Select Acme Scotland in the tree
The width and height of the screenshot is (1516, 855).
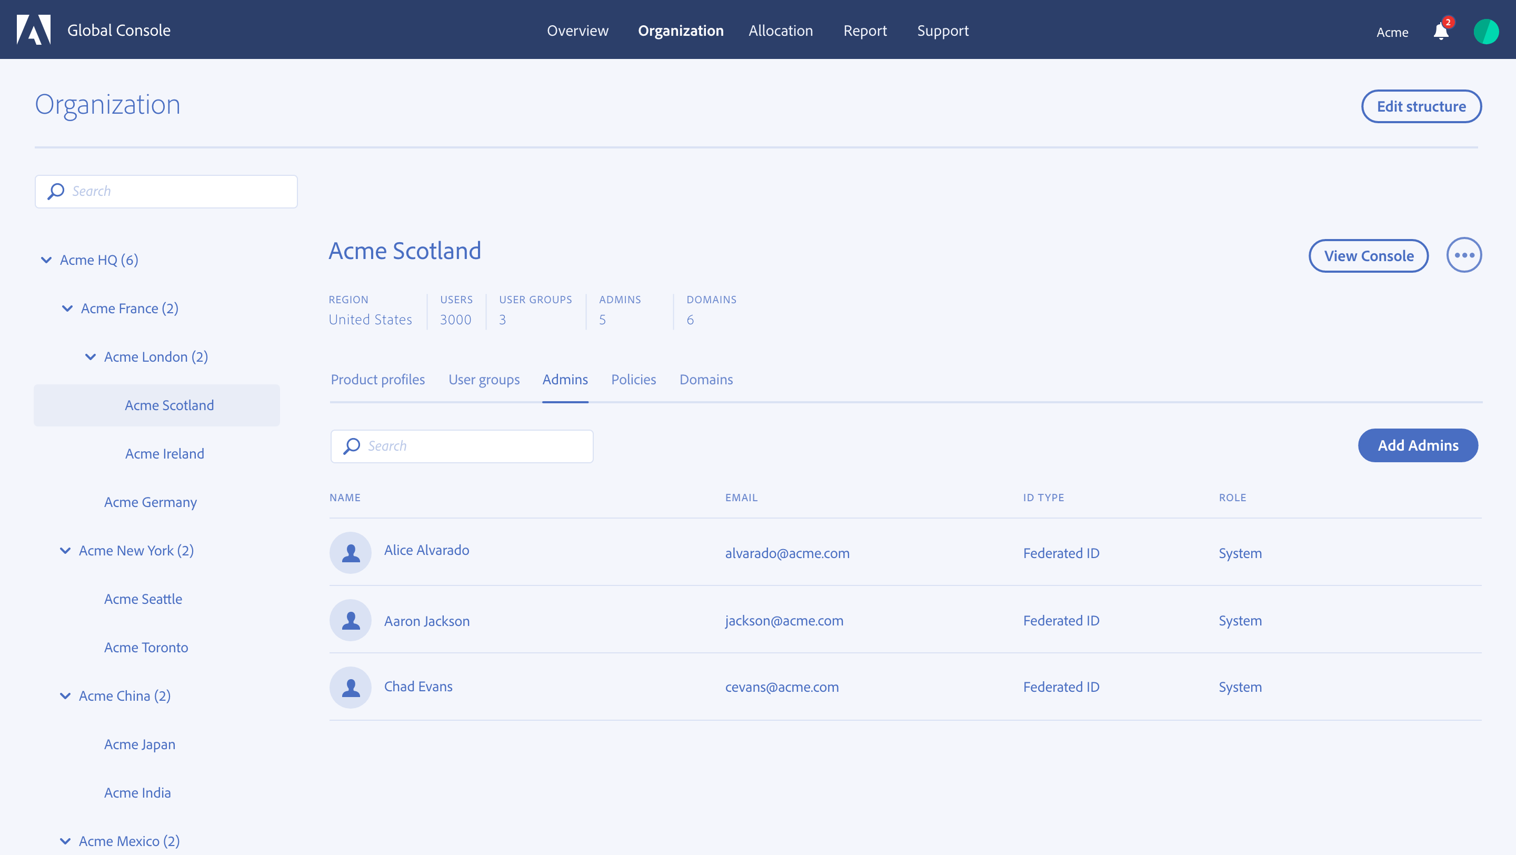pyautogui.click(x=156, y=405)
